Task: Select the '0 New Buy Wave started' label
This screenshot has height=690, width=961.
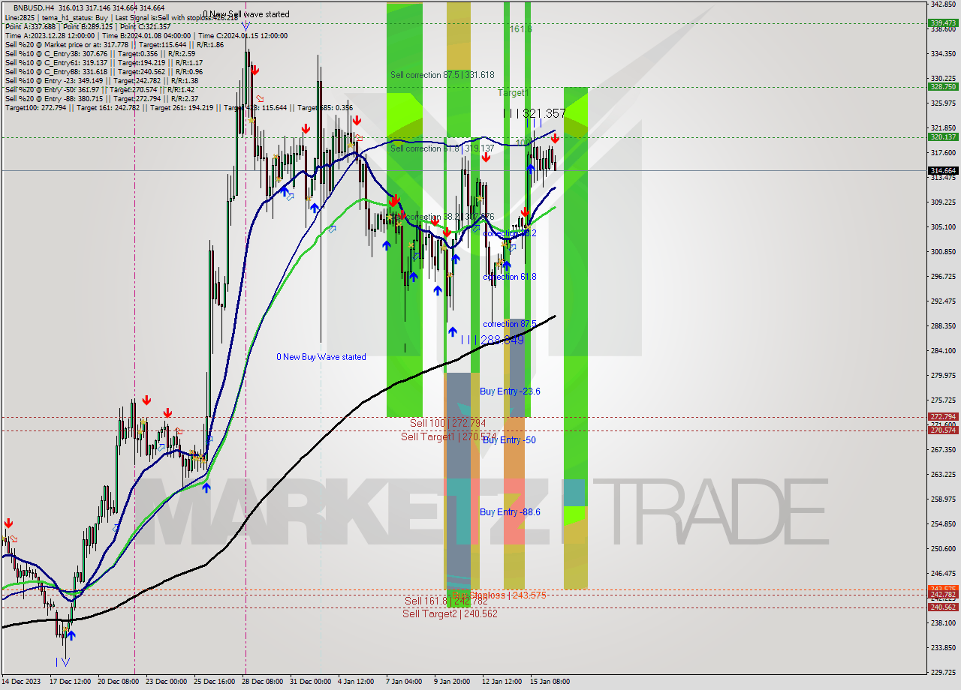Action: (321, 357)
